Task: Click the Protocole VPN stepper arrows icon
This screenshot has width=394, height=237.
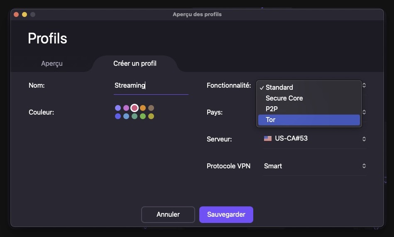Action: 364,166
